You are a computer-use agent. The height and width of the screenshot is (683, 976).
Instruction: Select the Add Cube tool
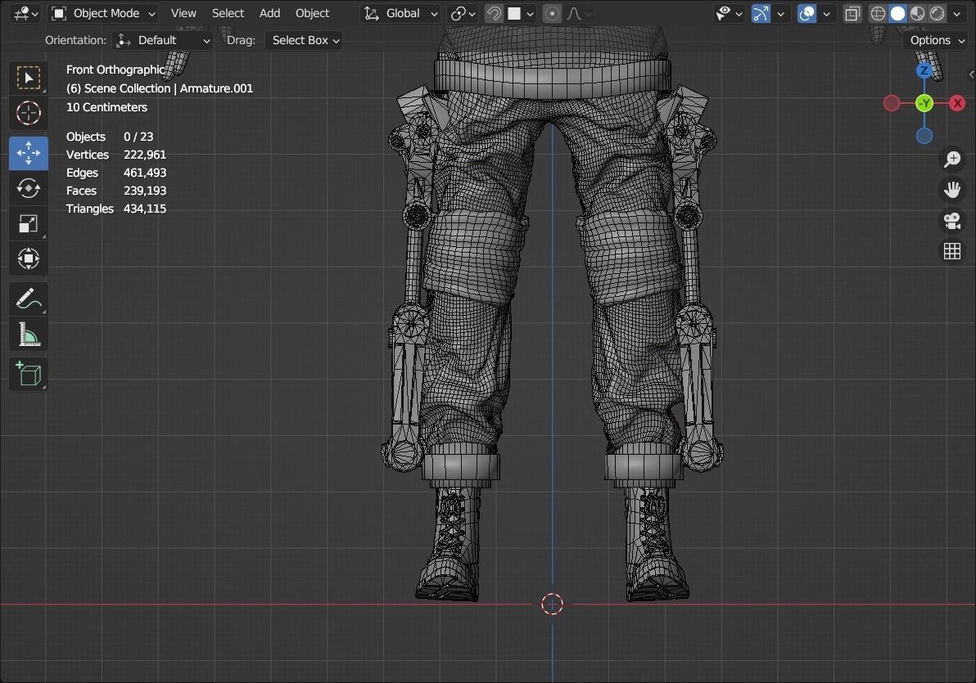29,375
